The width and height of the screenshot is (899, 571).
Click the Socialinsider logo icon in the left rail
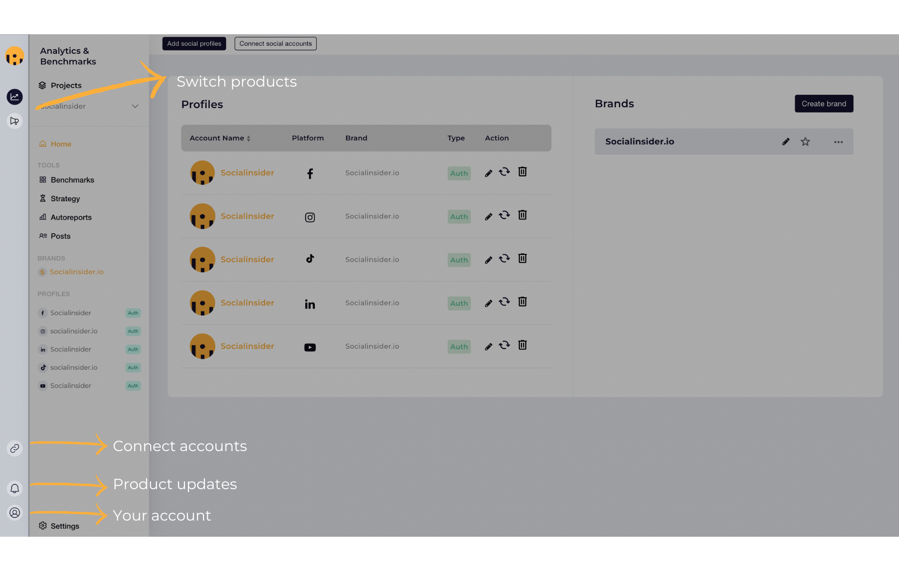point(15,56)
